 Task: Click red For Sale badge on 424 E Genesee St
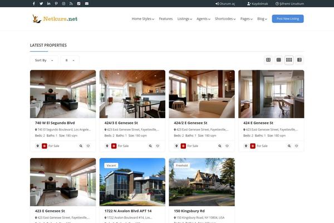pos(253,146)
